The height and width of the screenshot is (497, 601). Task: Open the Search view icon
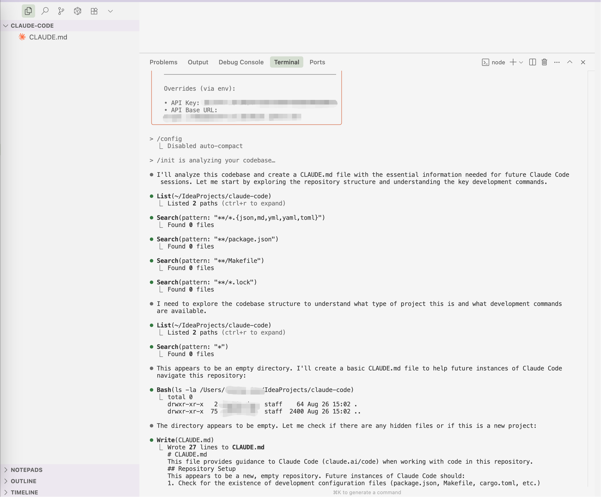45,11
